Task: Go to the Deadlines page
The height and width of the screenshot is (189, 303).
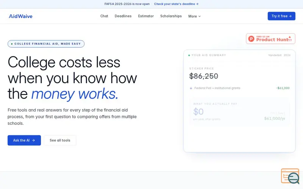Action: coord(123,16)
